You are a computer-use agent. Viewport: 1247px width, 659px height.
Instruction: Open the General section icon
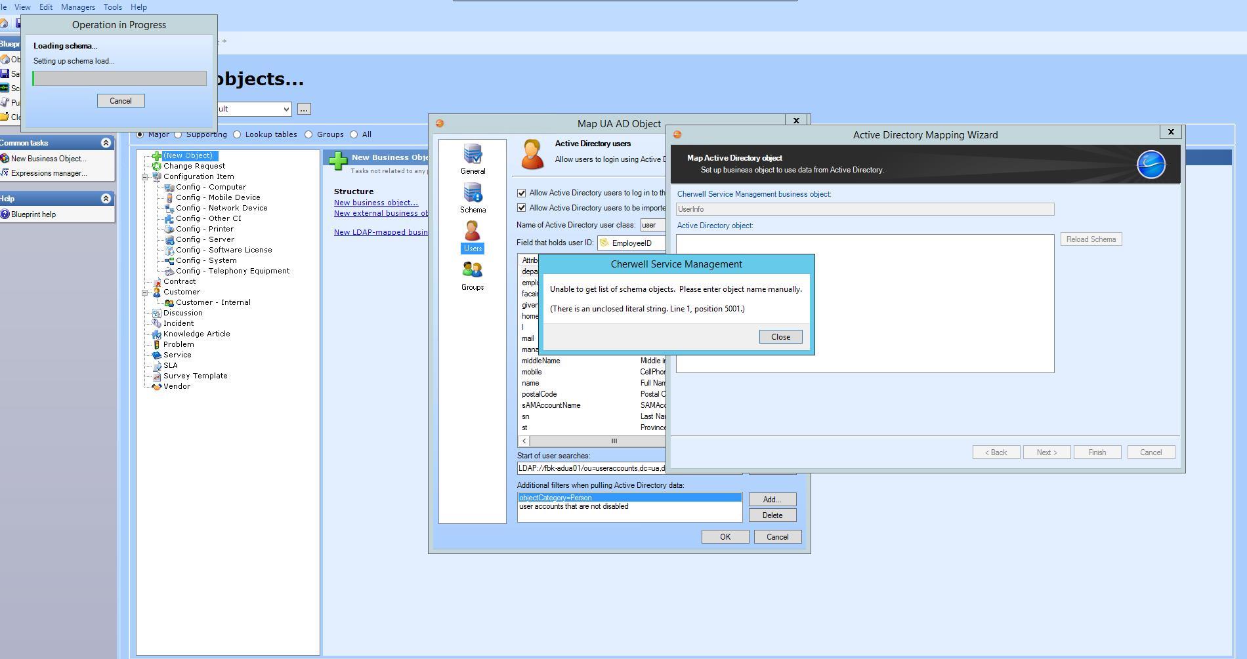[x=473, y=155]
